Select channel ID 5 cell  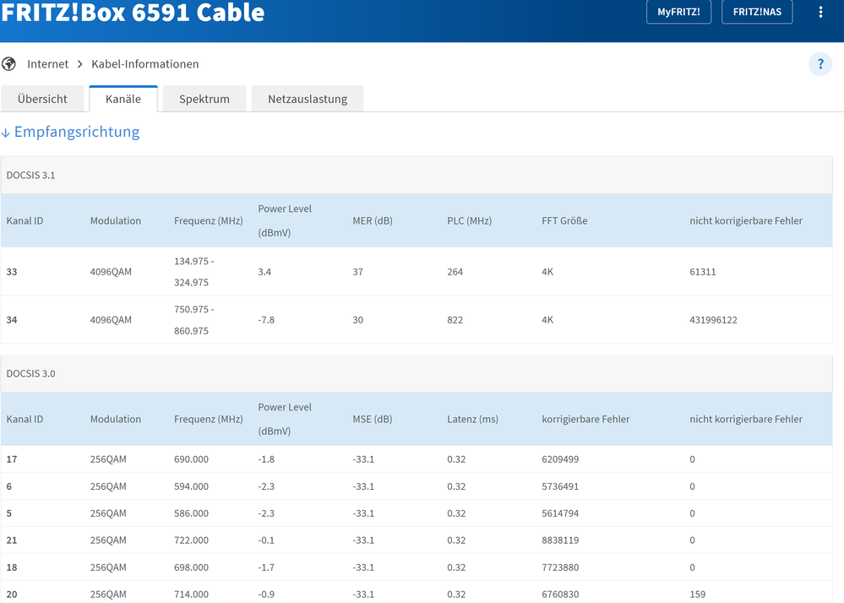[x=9, y=513]
